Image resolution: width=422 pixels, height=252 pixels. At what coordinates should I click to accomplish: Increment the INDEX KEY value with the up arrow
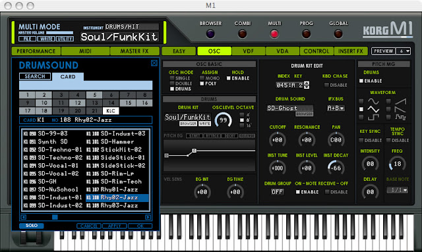[x=307, y=83]
